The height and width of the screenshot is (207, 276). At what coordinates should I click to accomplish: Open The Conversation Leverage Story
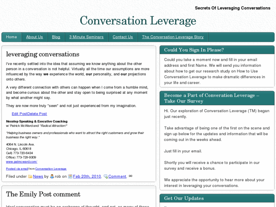[x=173, y=37]
